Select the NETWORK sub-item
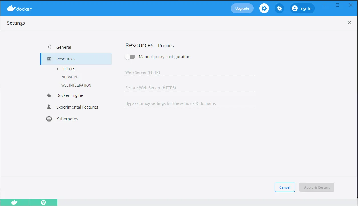The image size is (358, 206). [x=70, y=77]
